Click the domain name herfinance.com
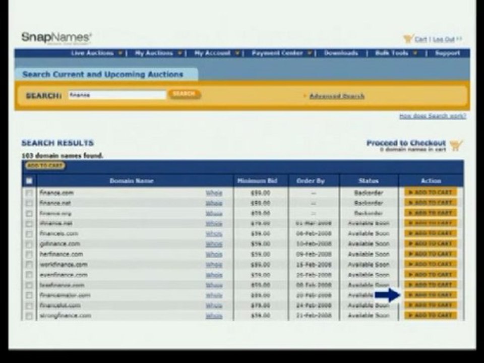 61,254
